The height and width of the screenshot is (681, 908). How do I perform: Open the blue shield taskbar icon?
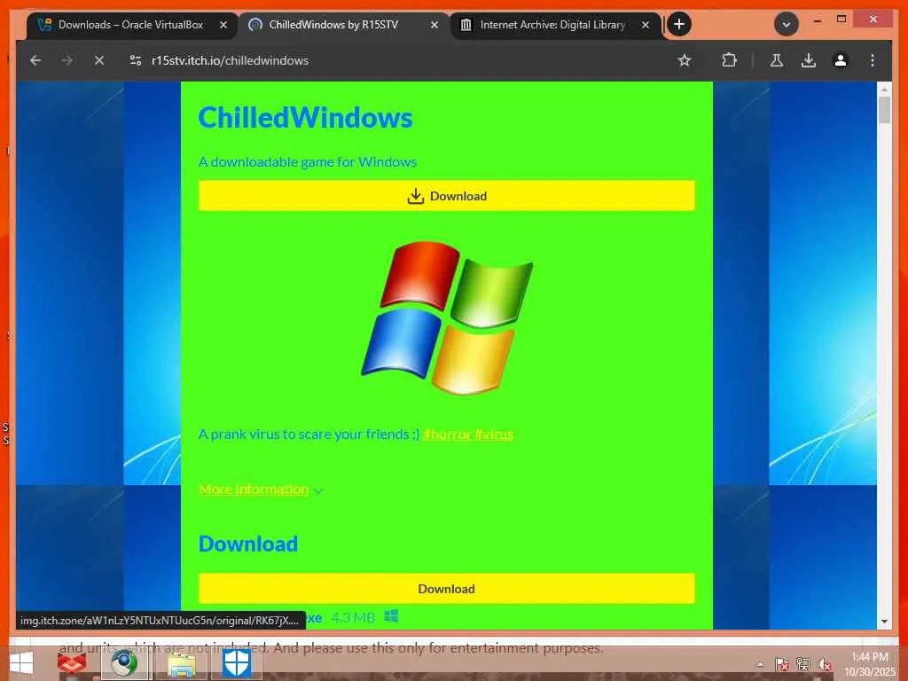237,663
